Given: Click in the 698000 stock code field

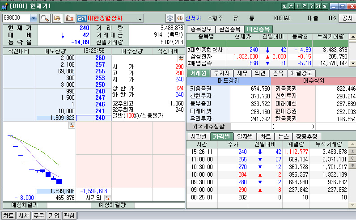Looking at the screenshot, I should click(16, 18).
